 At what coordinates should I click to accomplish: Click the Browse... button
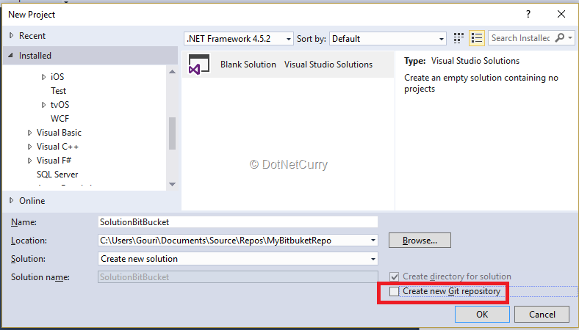pos(420,241)
